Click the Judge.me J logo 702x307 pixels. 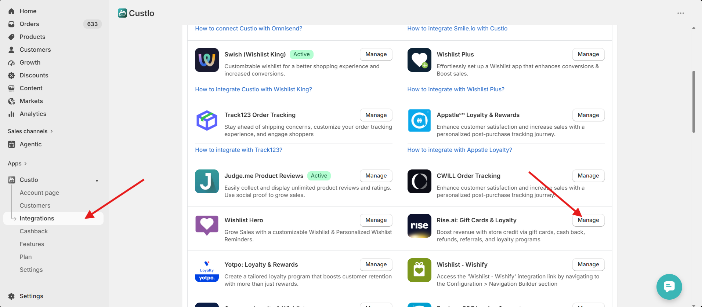pos(207,181)
